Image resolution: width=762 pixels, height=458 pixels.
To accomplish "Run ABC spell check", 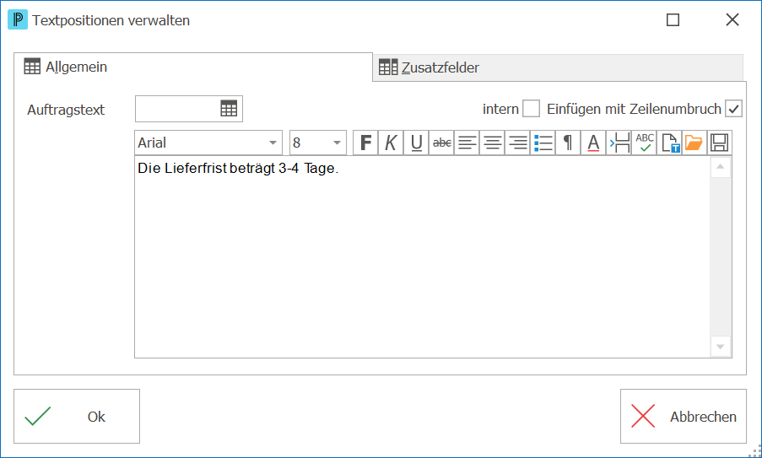I will point(645,143).
